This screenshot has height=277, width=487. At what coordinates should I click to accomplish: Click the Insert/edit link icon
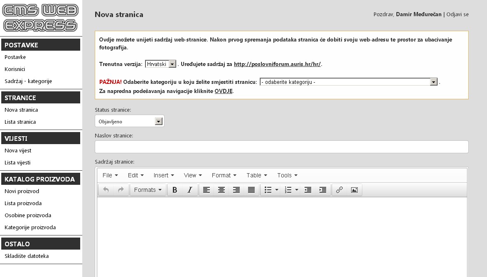[x=339, y=190]
